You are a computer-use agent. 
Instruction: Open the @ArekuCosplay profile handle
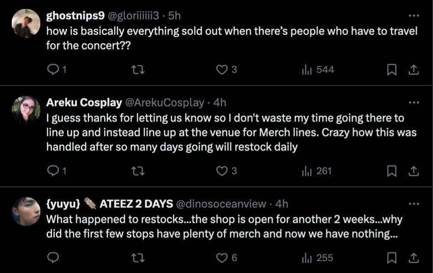pyautogui.click(x=164, y=103)
